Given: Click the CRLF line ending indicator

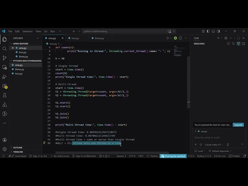Looking at the screenshot, I should (141, 156).
